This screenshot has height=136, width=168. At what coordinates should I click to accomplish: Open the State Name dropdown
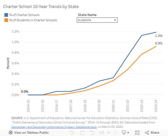[x=97, y=20]
